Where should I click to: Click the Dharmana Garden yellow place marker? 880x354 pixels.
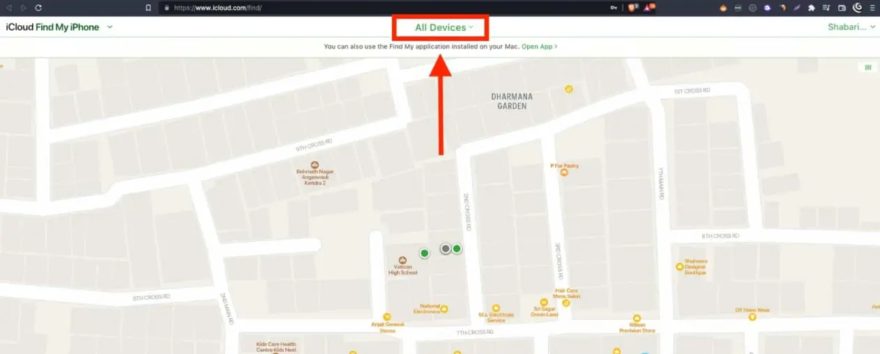569,88
